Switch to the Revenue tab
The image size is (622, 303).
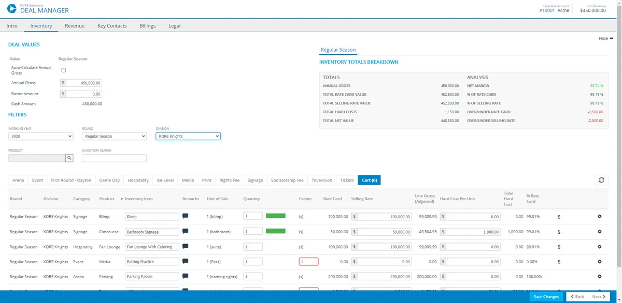click(75, 26)
